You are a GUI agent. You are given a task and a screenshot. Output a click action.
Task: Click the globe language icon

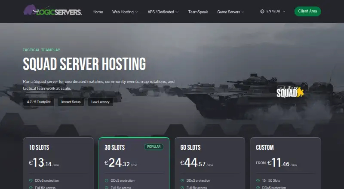pos(262,12)
